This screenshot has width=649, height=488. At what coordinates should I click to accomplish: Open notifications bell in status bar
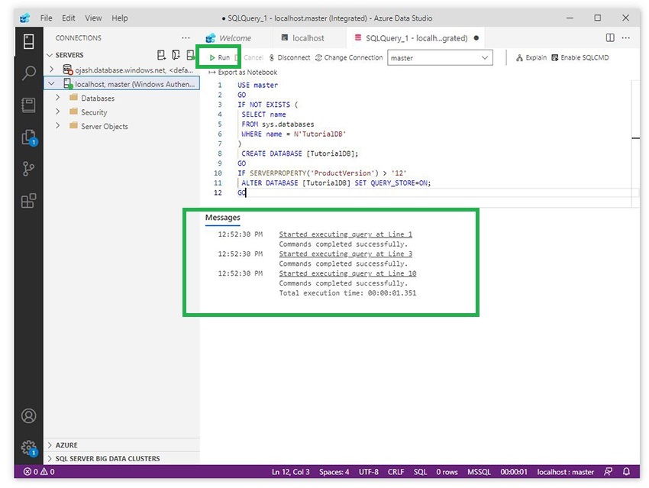627,471
